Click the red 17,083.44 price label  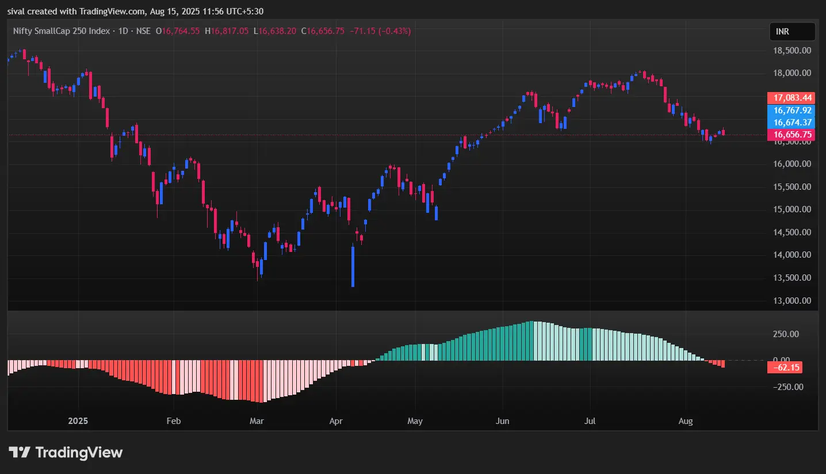tap(792, 98)
